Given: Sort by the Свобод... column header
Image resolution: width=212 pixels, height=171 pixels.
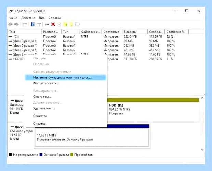Looking at the screenshot, I should point(156,32).
